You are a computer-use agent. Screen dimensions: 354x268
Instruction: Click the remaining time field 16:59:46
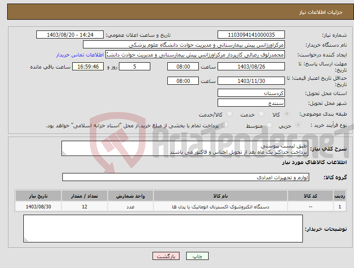(x=88, y=66)
